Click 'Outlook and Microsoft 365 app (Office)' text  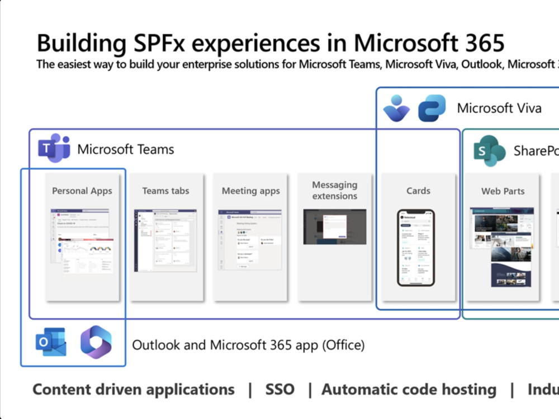pyautogui.click(x=248, y=345)
